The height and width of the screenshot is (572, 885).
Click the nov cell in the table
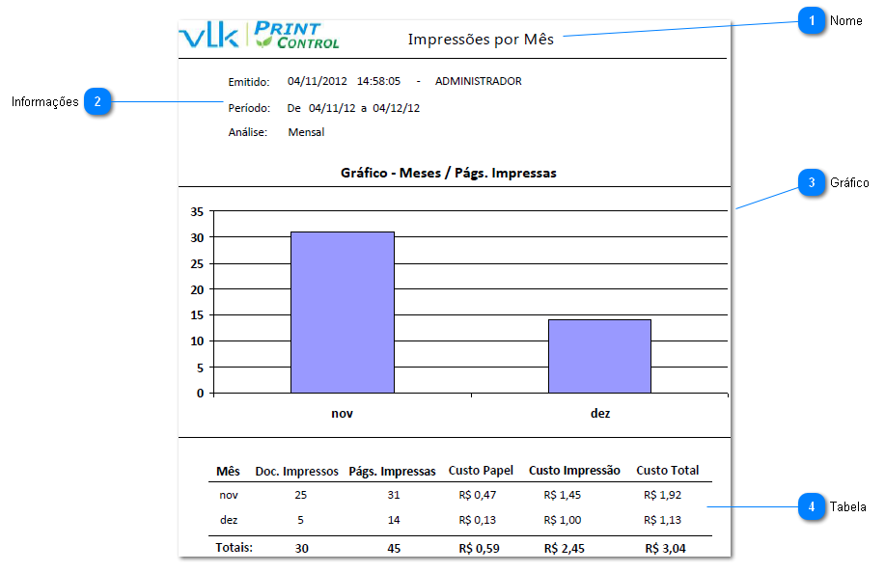coord(229,495)
